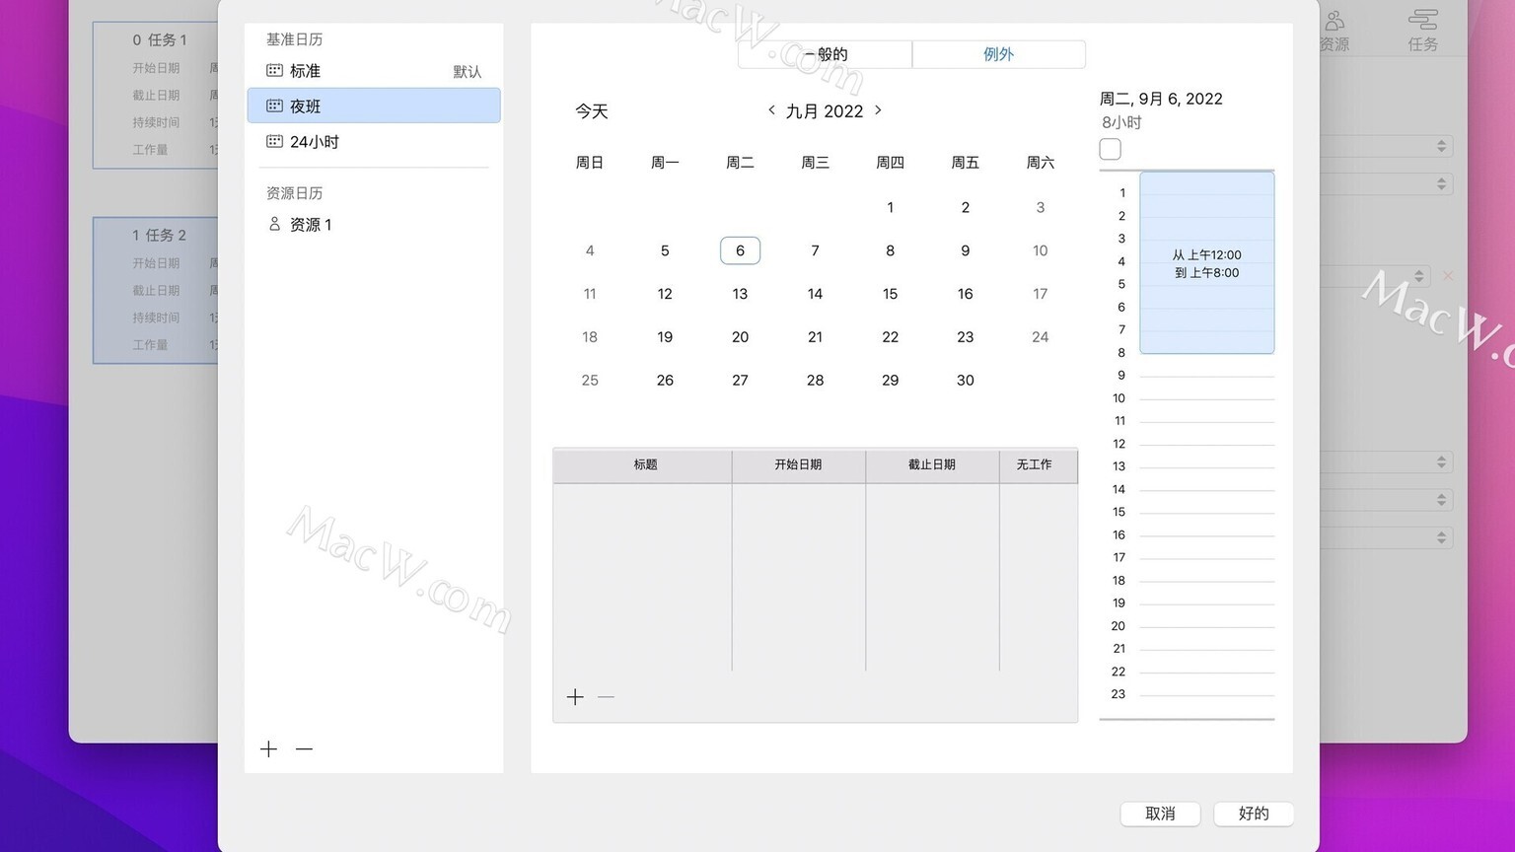Click the calendar icon beside 夜班

pyautogui.click(x=274, y=106)
